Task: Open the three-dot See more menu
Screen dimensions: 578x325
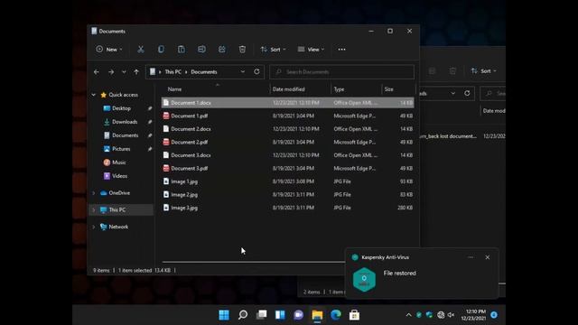Action: pos(341,50)
